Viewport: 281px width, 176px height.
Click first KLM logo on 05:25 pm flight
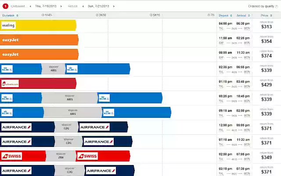[7, 98]
